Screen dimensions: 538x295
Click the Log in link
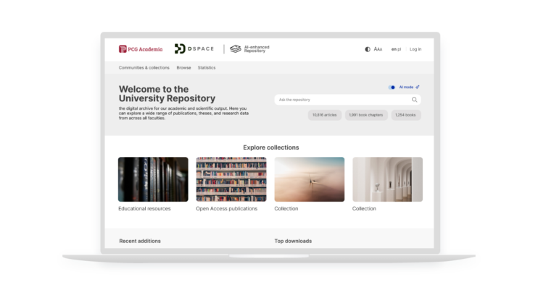(x=415, y=49)
